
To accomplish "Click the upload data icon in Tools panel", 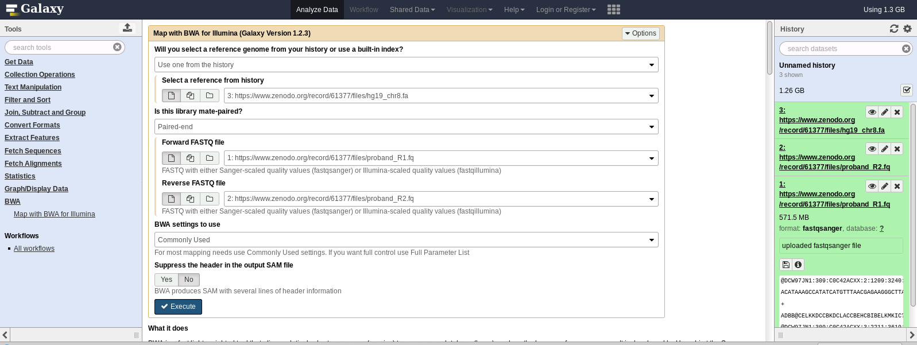I will [x=127, y=28].
